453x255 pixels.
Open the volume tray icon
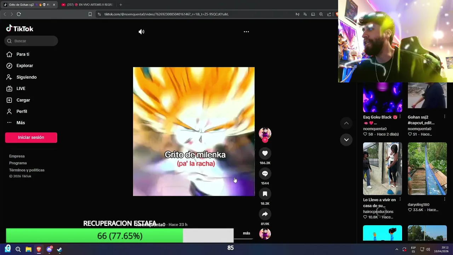428,249
